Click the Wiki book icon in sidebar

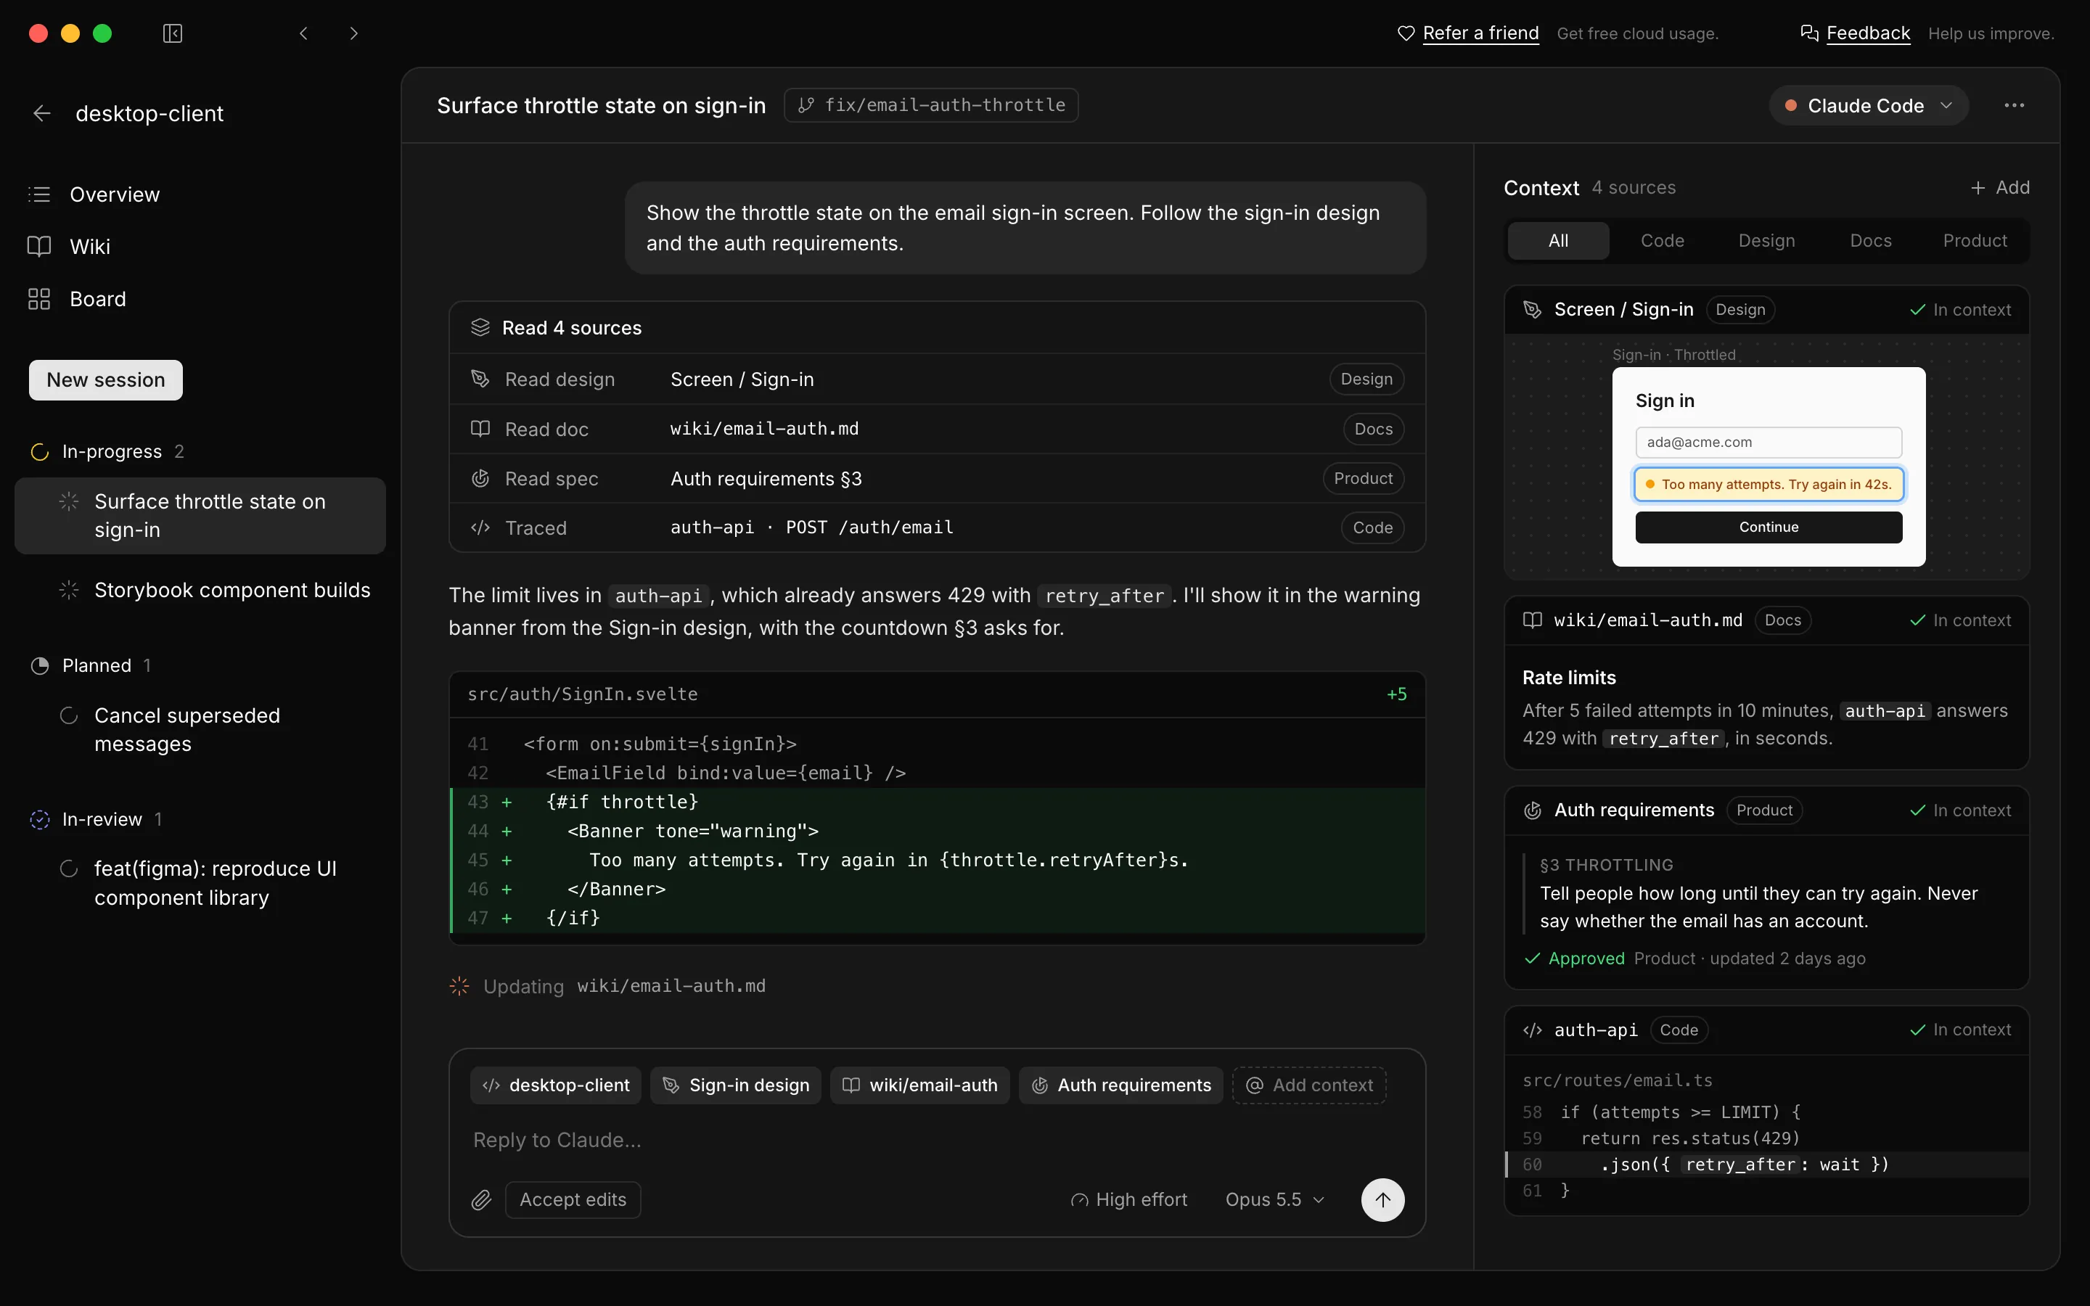tap(39, 246)
